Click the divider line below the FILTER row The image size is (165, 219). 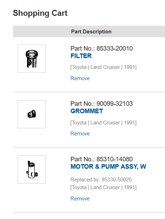(89, 92)
